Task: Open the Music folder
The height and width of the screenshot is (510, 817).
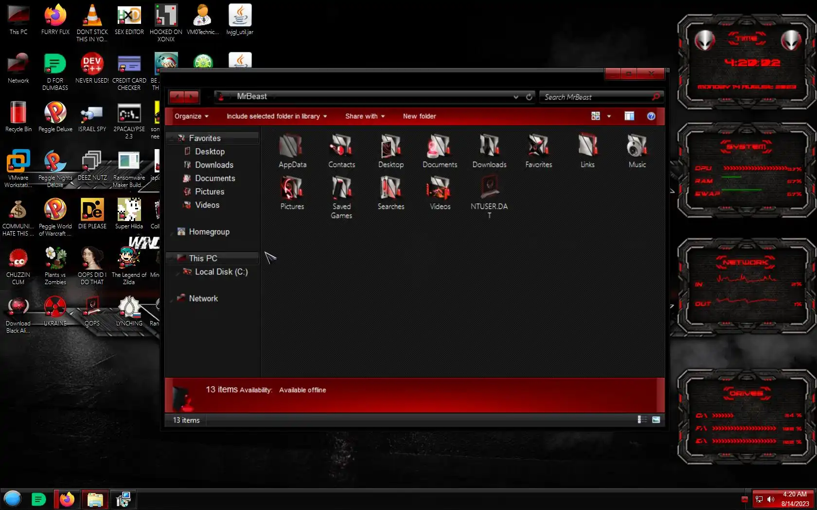Action: pos(637,151)
